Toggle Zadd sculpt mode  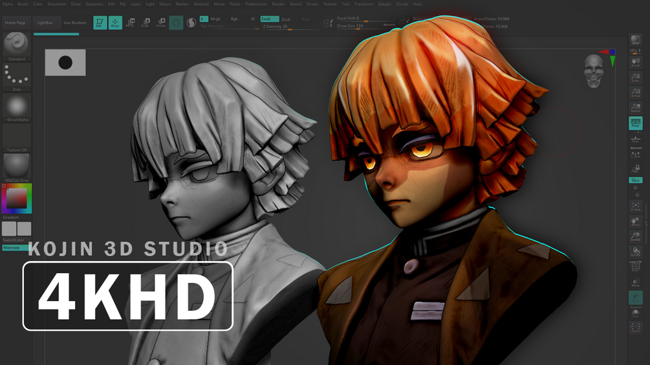(269, 19)
